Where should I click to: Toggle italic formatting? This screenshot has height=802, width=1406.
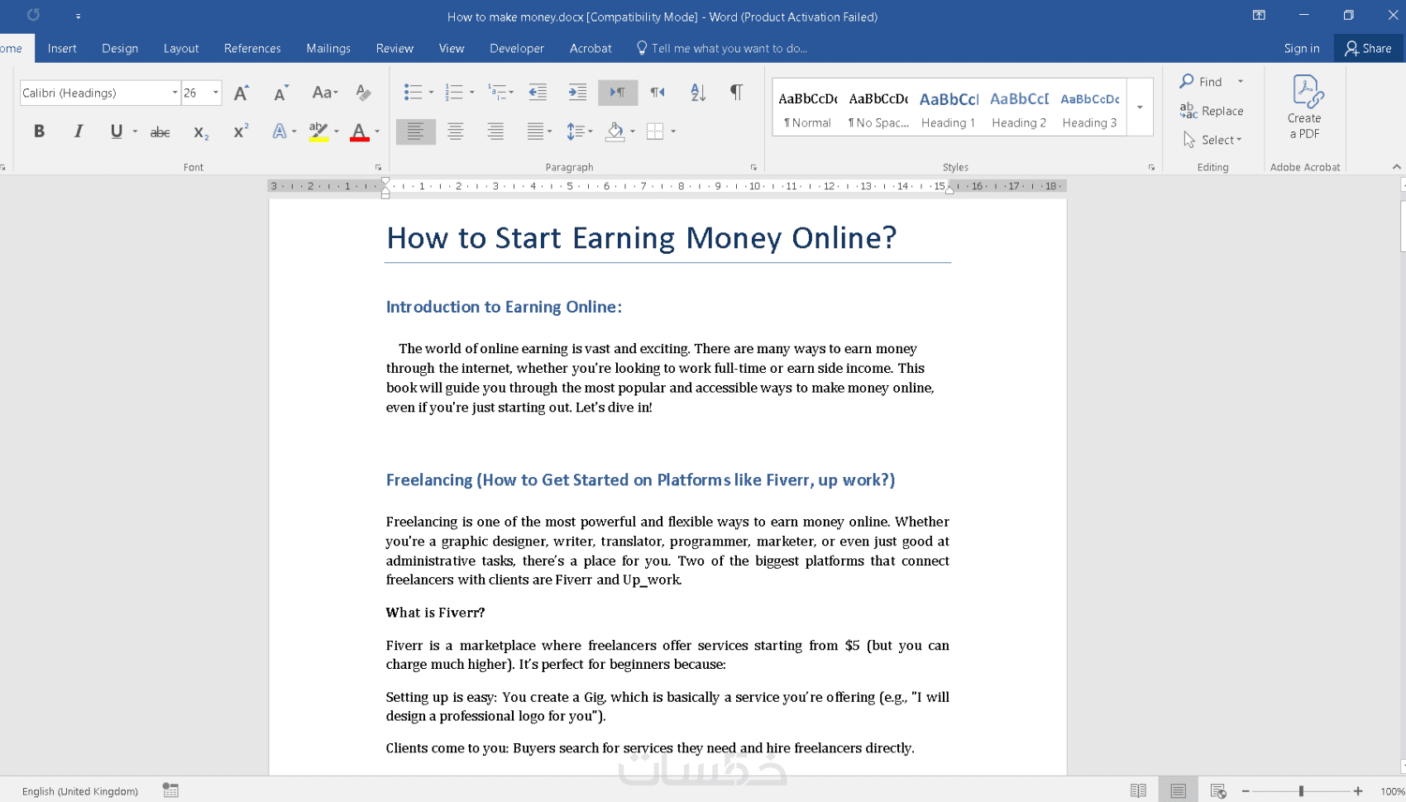(79, 131)
